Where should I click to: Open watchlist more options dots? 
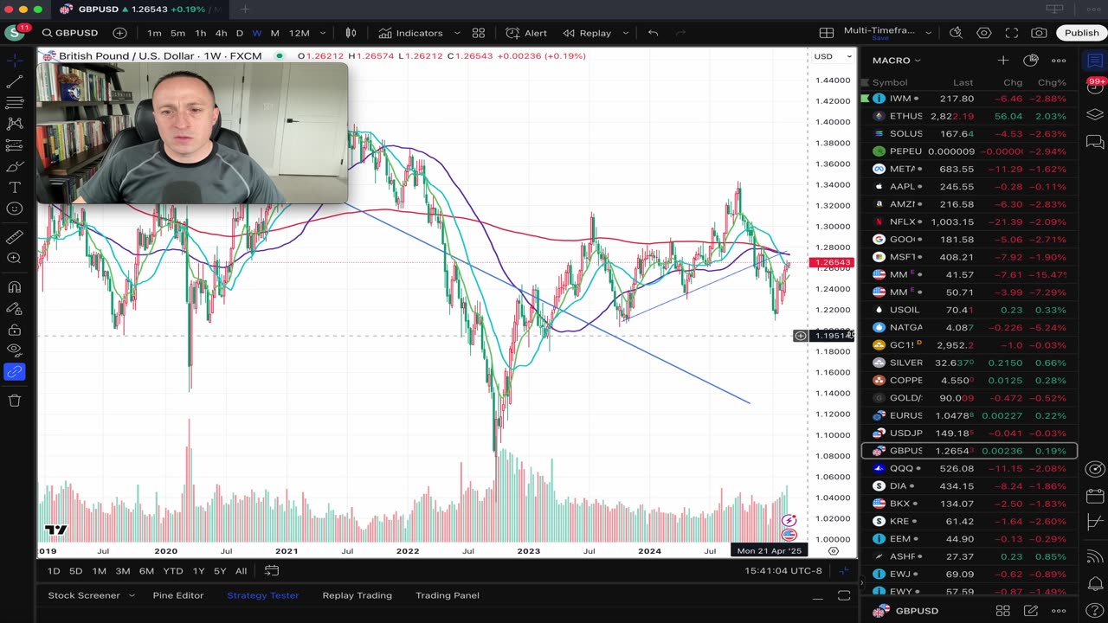pyautogui.click(x=1059, y=61)
